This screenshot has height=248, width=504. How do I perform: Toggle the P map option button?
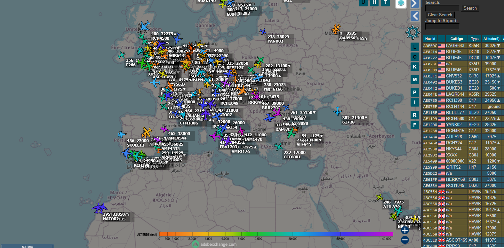[415, 92]
